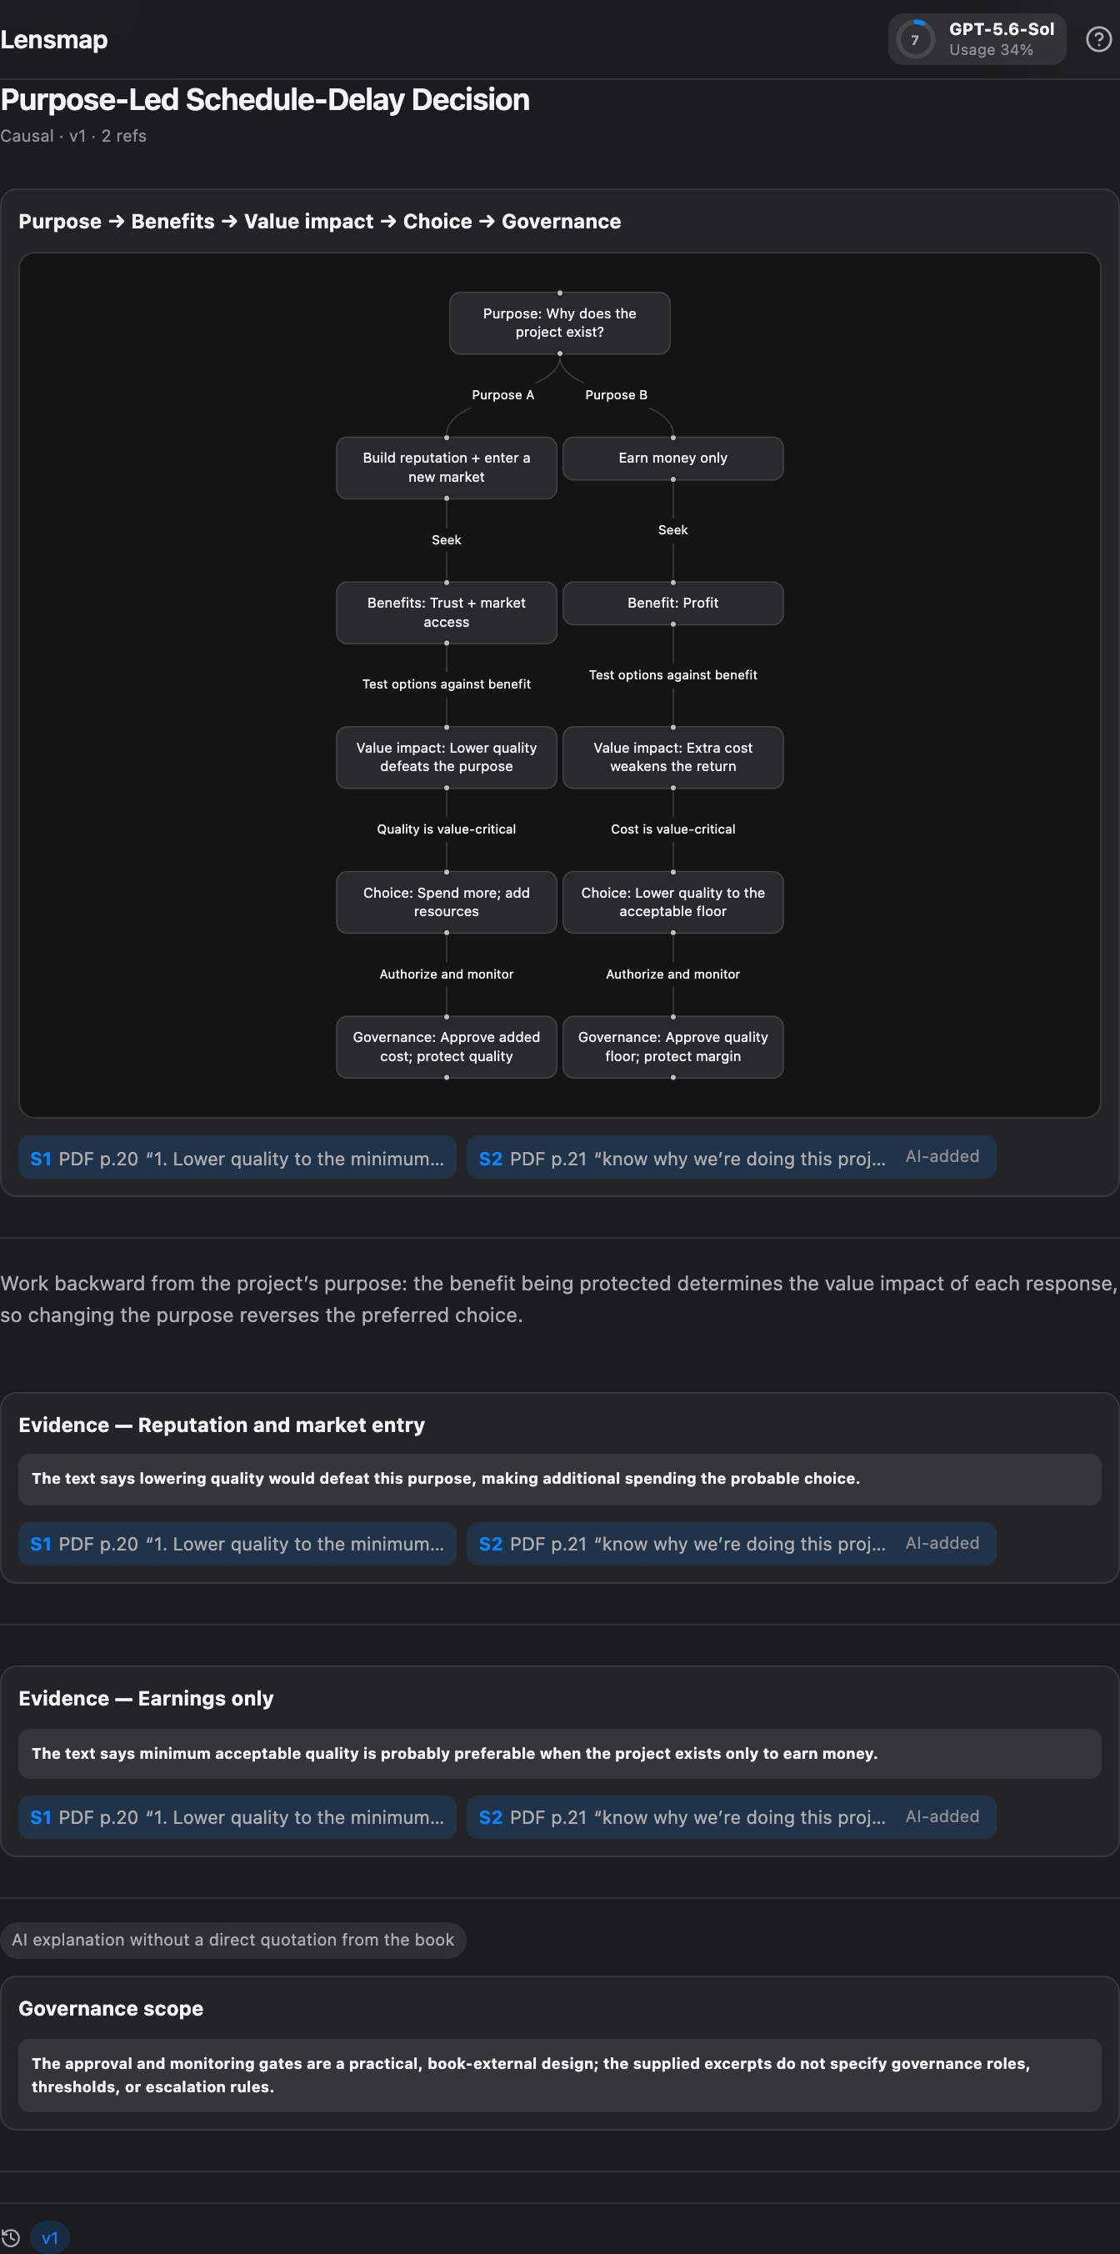Screen dimensions: 1120x2254
Task: Select the v1 version badge
Action: [50, 2237]
